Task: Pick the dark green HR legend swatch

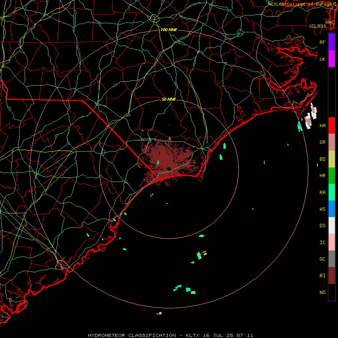Action: pos(332,175)
